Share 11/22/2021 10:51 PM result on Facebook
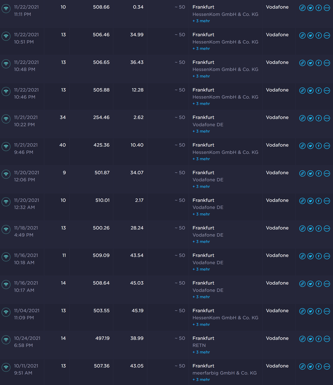Image resolution: width=333 pixels, height=385 pixels. [318, 35]
